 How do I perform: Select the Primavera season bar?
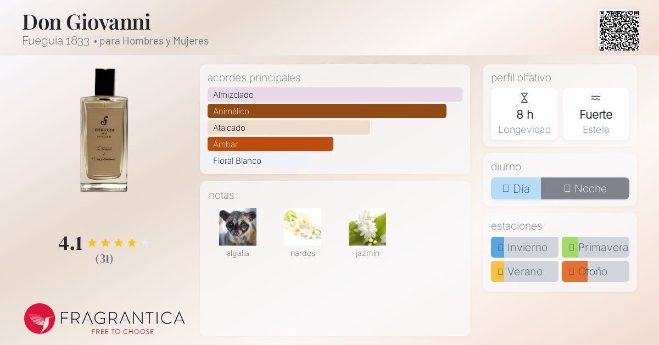pos(595,247)
